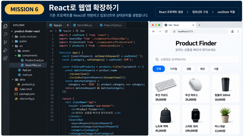Select the 전체 category filter
The image size is (243, 136).
tap(158, 69)
